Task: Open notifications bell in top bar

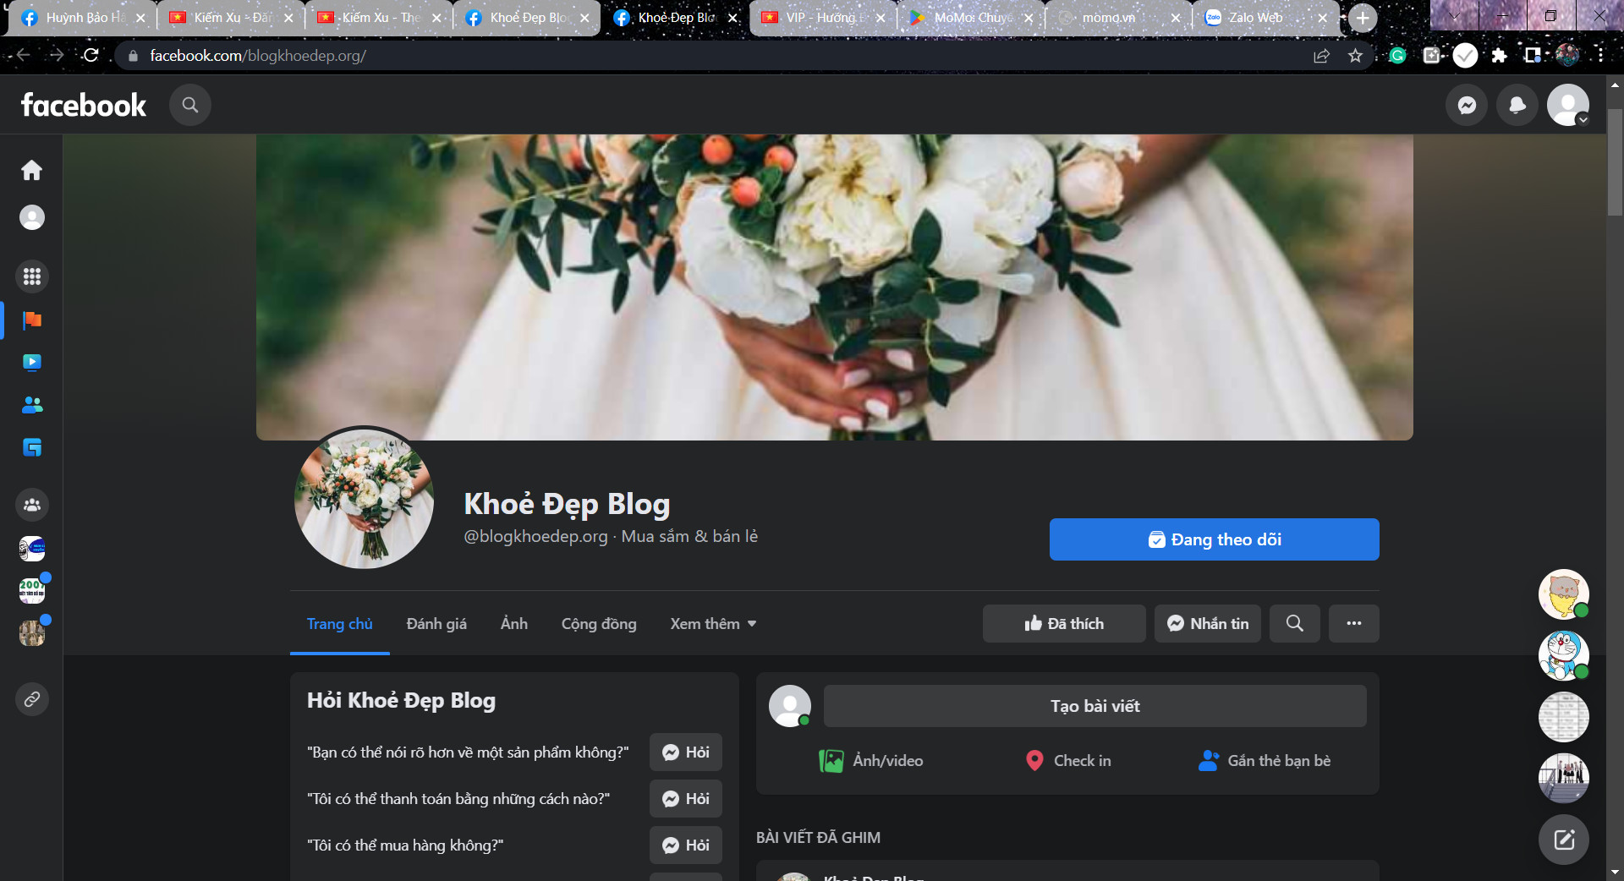Action: click(1517, 105)
